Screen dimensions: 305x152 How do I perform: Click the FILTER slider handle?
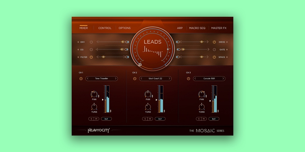pos(103,57)
